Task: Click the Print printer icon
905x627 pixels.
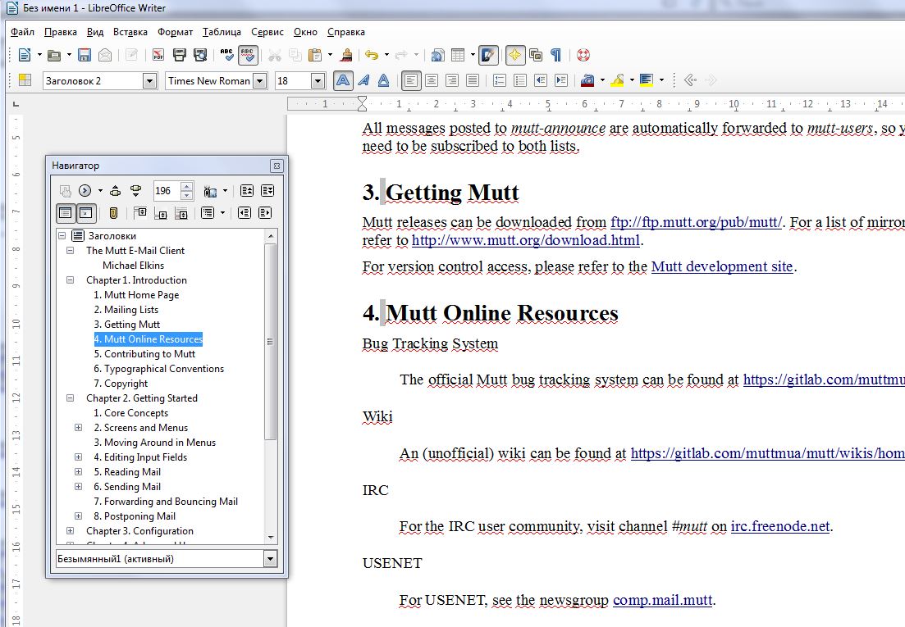Action: click(180, 56)
